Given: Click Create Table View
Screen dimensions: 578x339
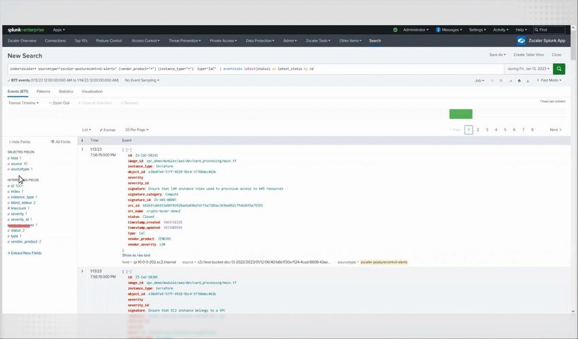Looking at the screenshot, I should tap(528, 54).
